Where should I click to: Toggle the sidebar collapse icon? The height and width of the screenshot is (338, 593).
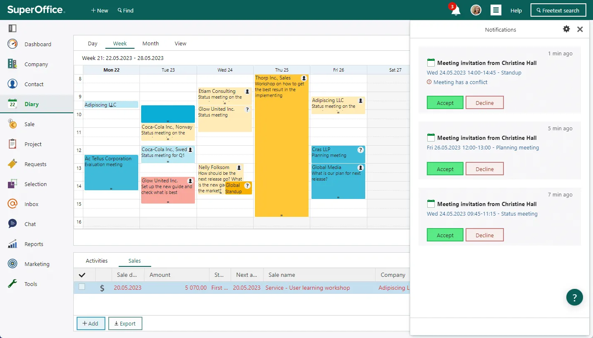point(12,28)
